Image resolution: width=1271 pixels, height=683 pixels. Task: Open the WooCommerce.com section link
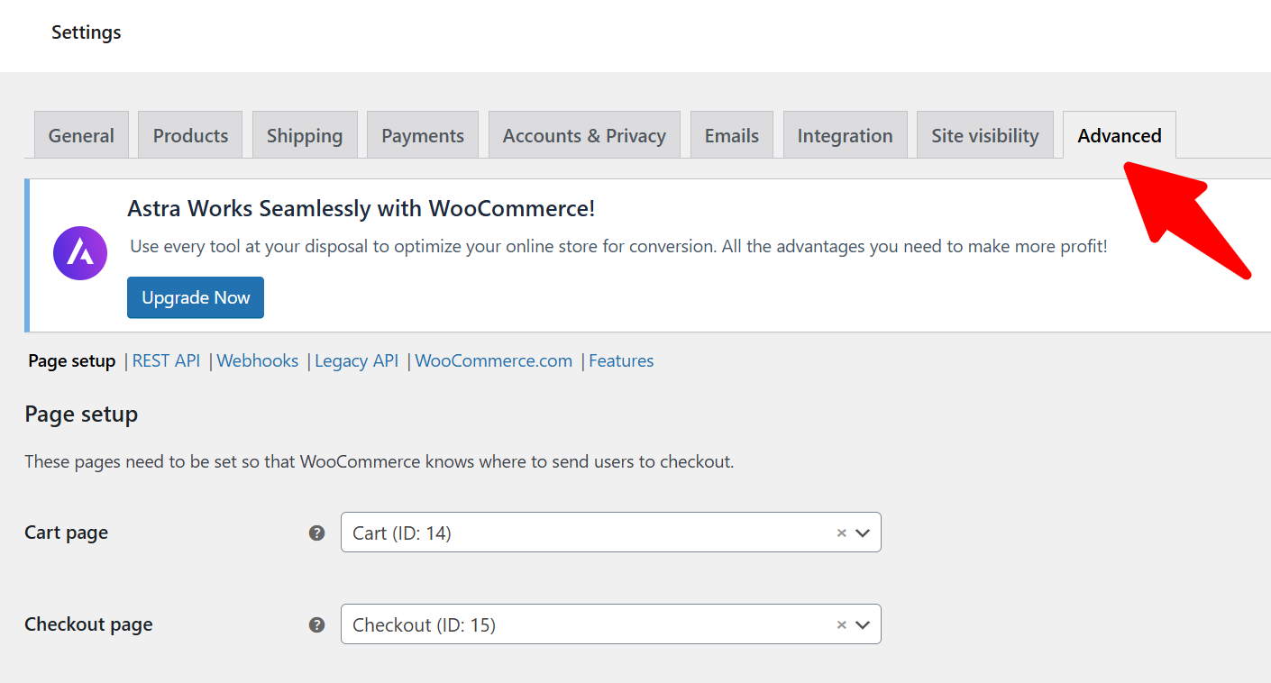(494, 360)
